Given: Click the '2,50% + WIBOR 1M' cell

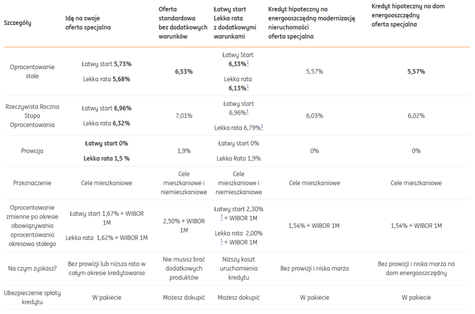Looking at the screenshot, I should [x=184, y=226].
